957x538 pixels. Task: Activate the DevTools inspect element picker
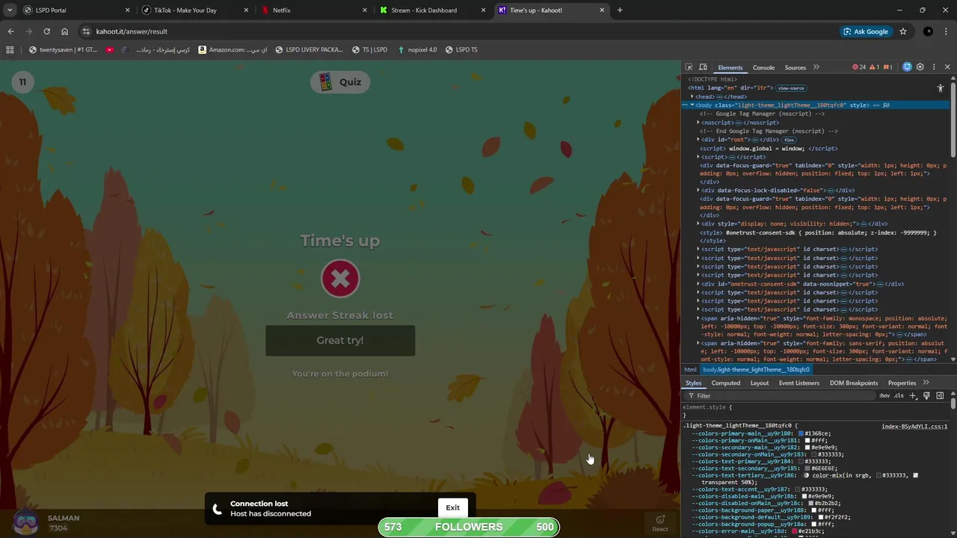click(x=689, y=67)
